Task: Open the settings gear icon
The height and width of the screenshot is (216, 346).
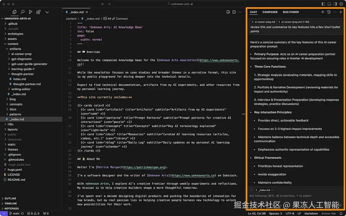Action: point(341,4)
